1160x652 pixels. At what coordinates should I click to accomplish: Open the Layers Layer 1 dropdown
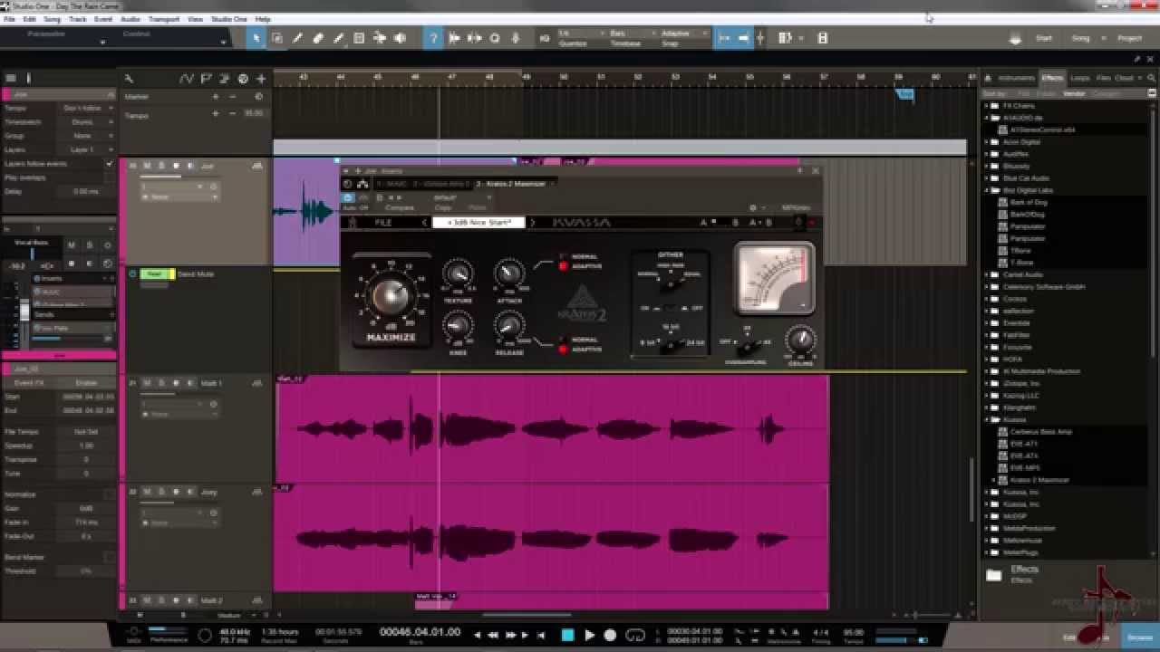(x=86, y=149)
